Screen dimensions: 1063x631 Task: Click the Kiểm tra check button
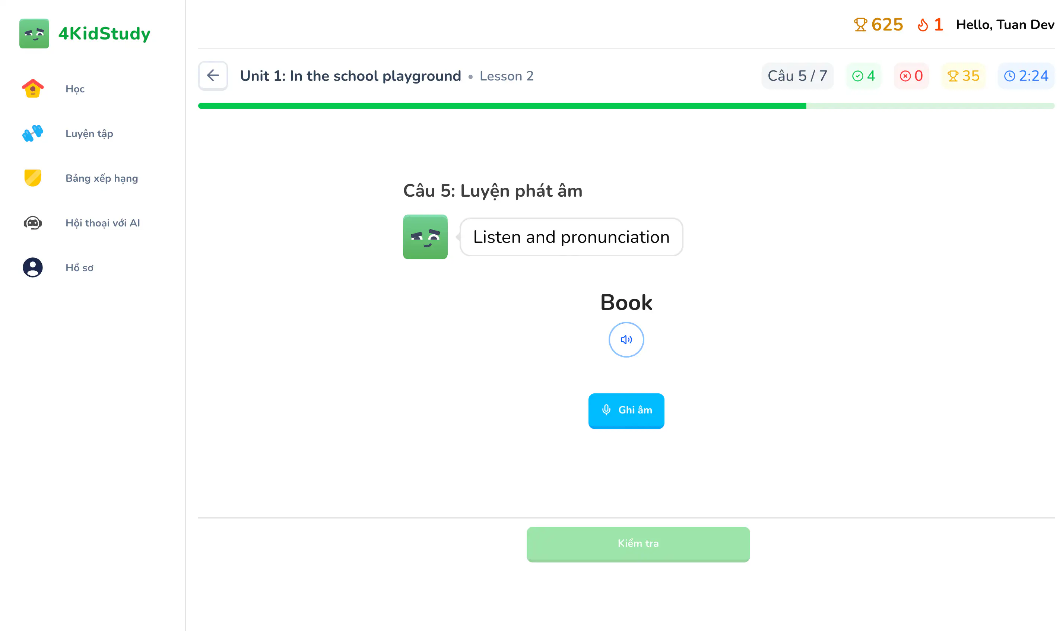coord(638,544)
